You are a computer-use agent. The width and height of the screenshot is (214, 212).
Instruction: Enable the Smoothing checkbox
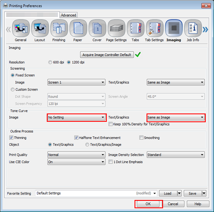141,138
